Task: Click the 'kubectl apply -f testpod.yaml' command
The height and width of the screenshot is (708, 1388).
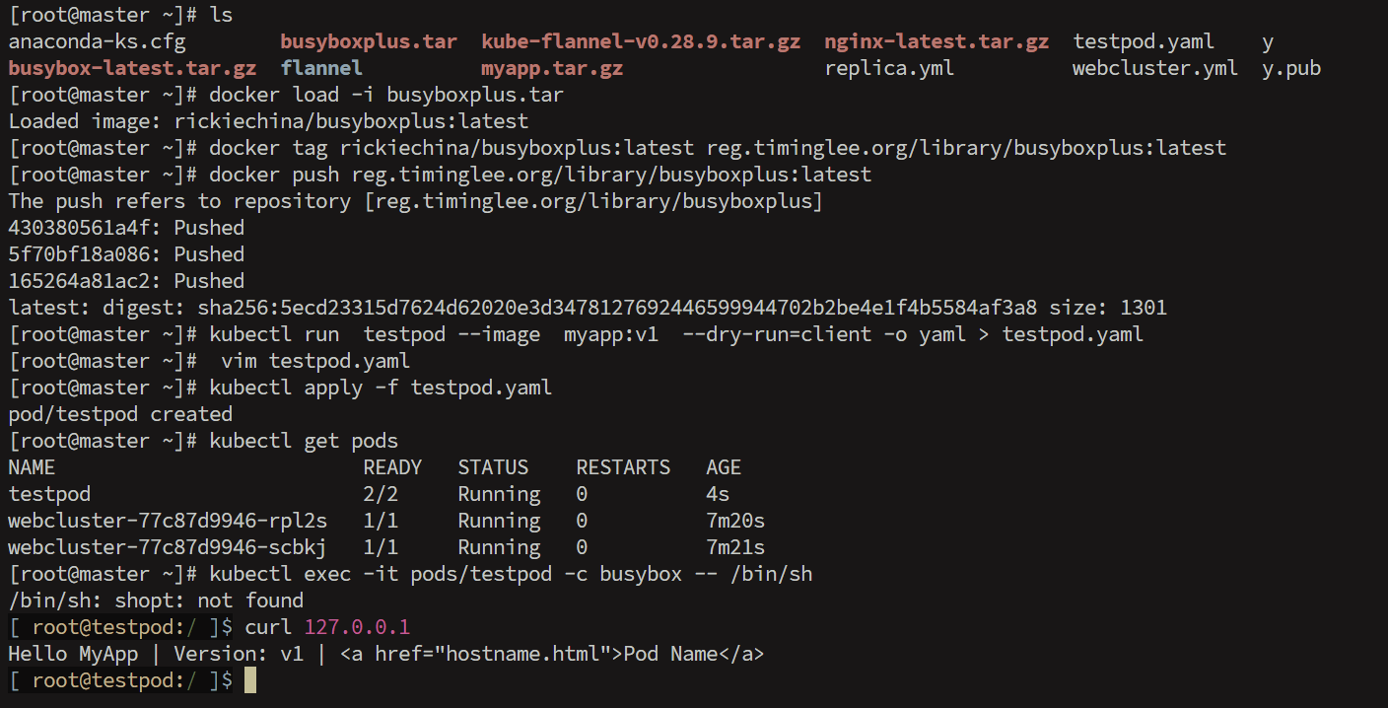Action: (381, 388)
